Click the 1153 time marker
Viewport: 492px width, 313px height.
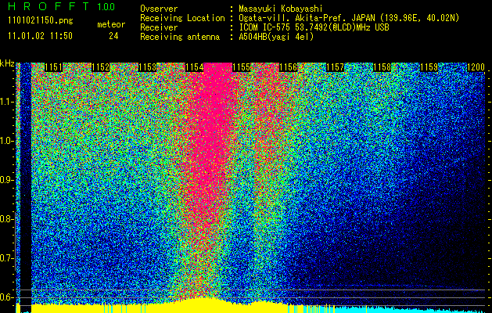coord(148,67)
